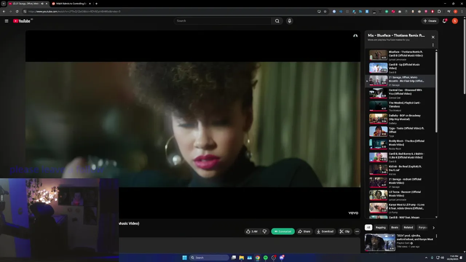This screenshot has width=466, height=262.
Task: Open the "2024" Playboi Carti recommended video
Action: [399, 242]
